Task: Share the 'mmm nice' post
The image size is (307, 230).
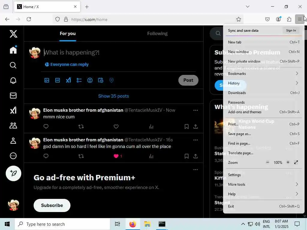Action: (x=195, y=127)
